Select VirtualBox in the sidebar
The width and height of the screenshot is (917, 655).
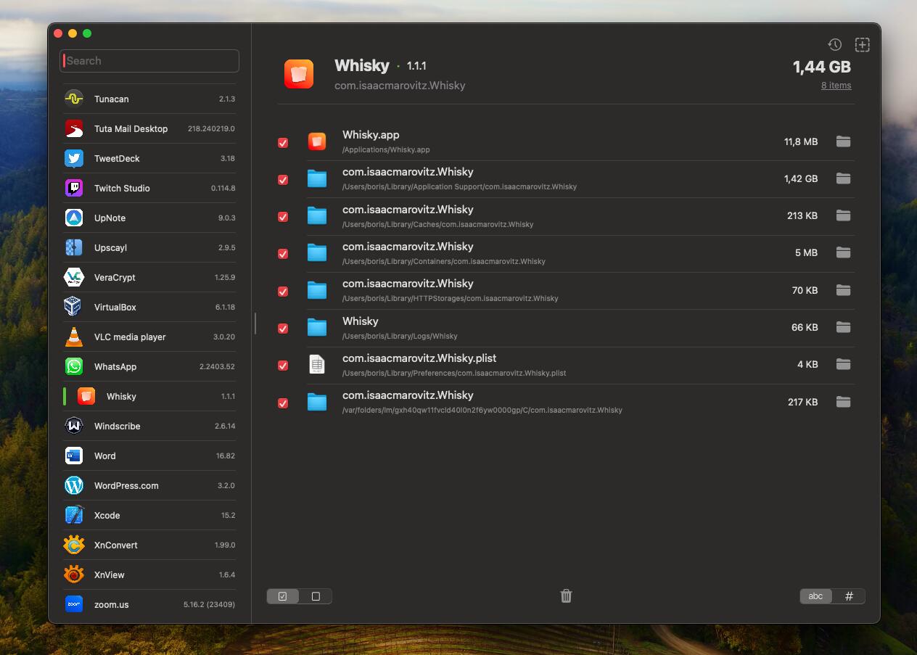[x=149, y=307]
